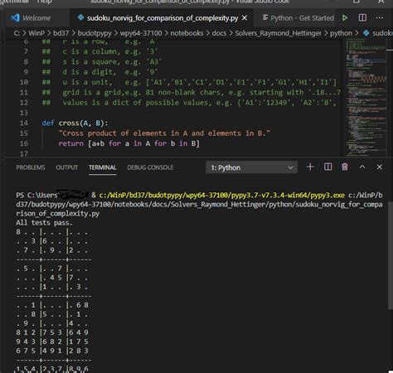
Task: Click the 'wpy64-37100' breadcrumb segment
Action: pyautogui.click(x=141, y=33)
